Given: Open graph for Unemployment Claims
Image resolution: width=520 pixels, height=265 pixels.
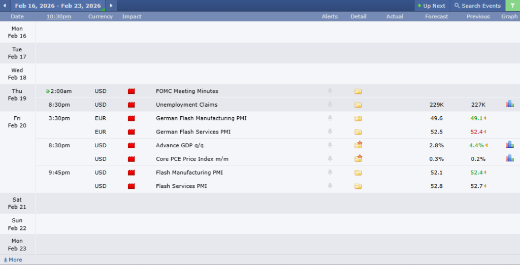Looking at the screenshot, I should (x=509, y=104).
